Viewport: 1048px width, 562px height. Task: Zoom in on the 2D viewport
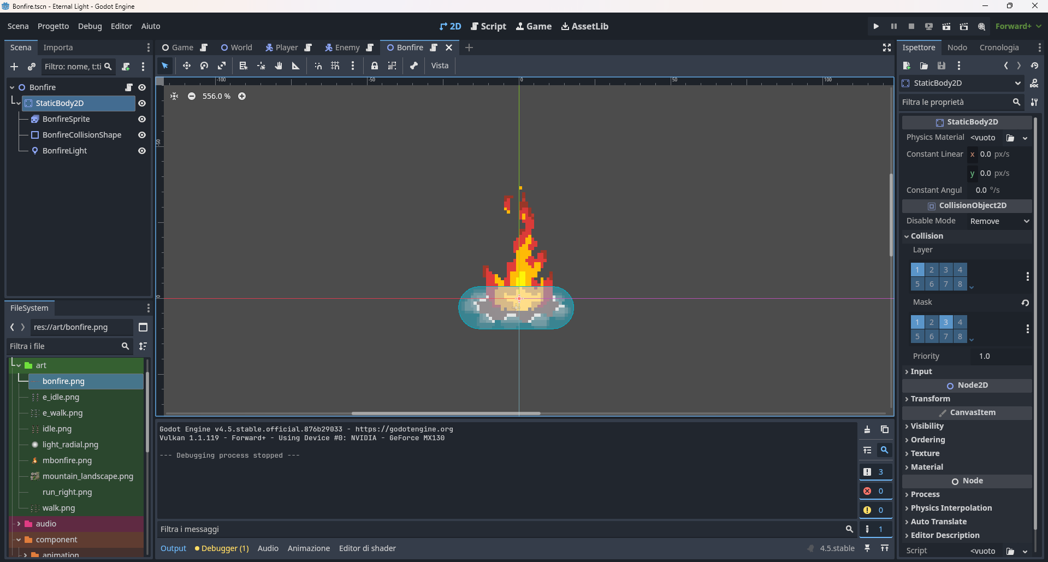(242, 96)
